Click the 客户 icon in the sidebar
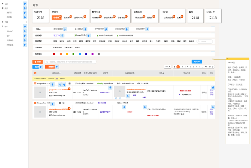251x168 pixels. tap(2, 27)
